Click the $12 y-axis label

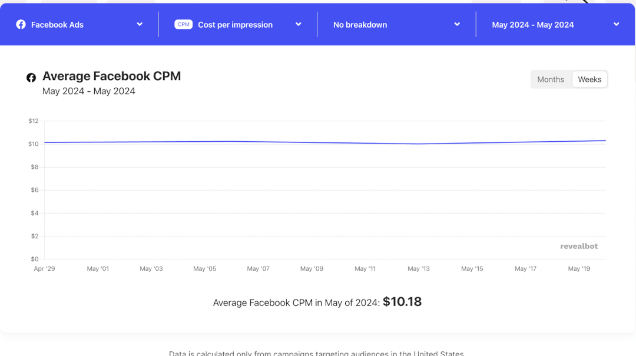tap(33, 121)
